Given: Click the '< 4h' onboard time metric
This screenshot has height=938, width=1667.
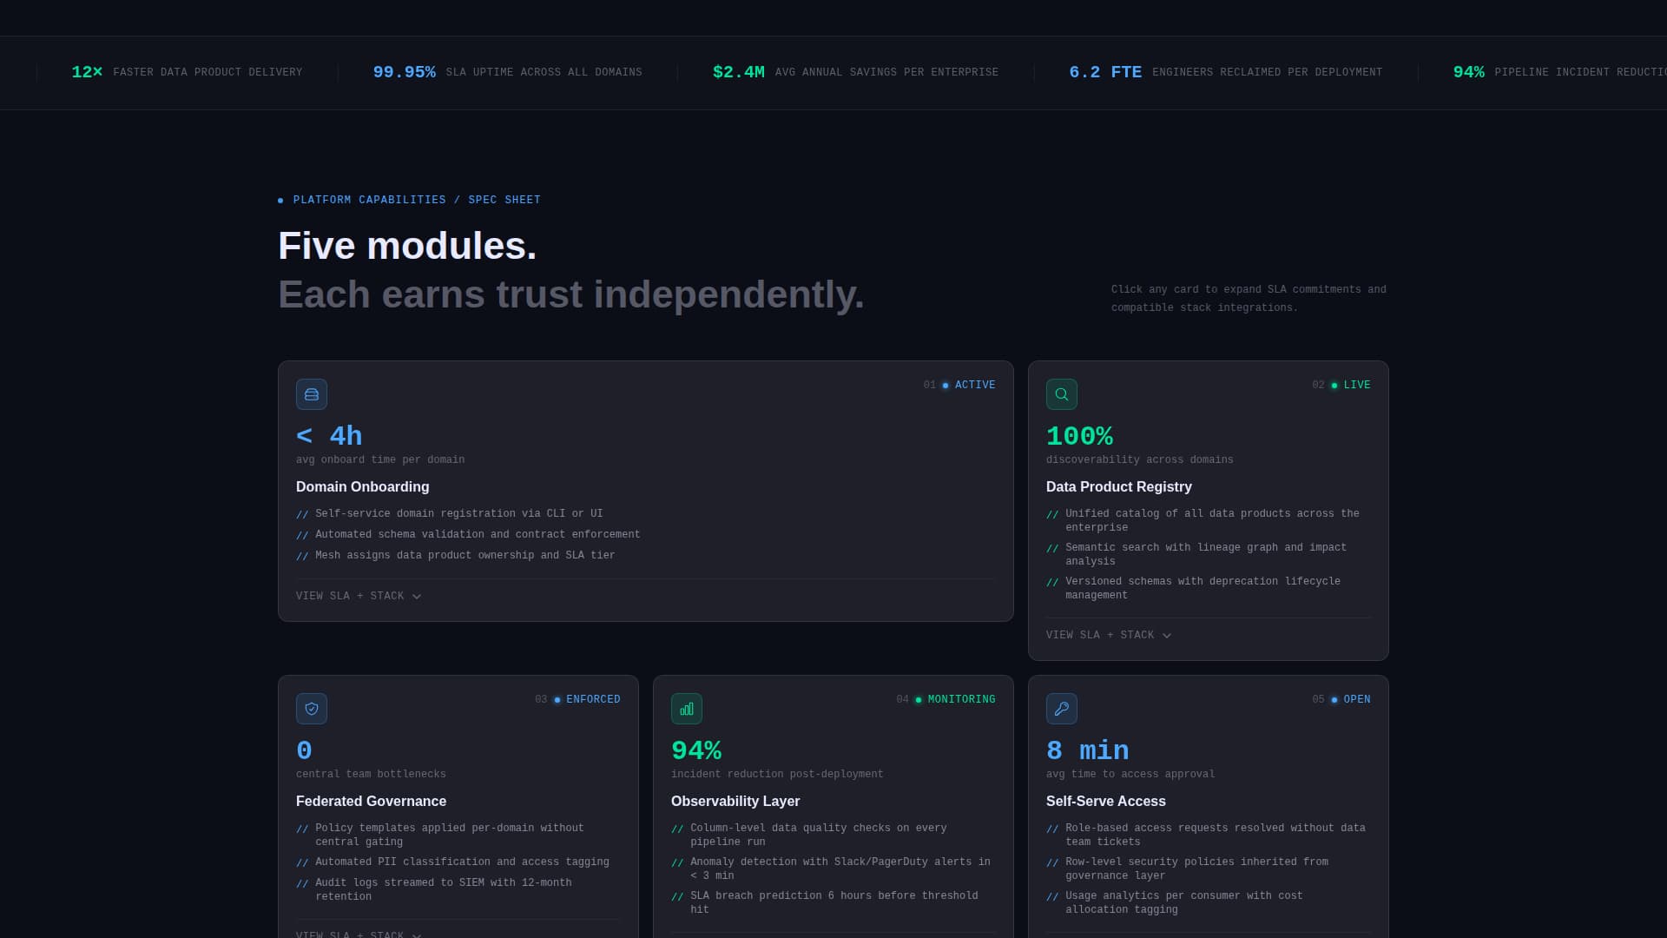Looking at the screenshot, I should point(329,436).
